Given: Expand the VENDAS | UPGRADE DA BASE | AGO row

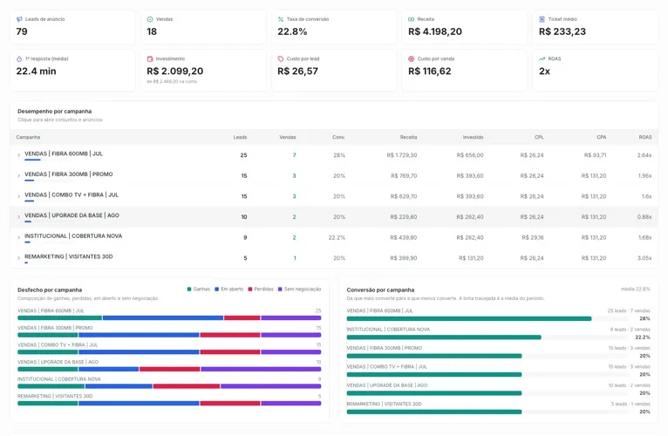Looking at the screenshot, I should [x=18, y=217].
